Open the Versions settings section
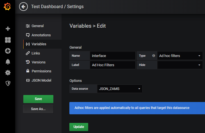Viewport: 205px width, 133px height. coord(38,62)
